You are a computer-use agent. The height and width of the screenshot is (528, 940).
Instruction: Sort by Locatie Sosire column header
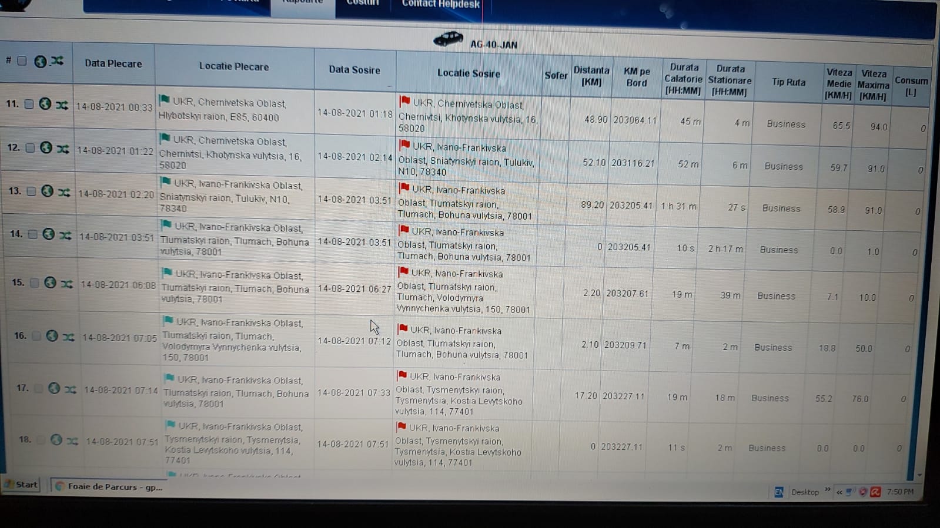(x=469, y=73)
